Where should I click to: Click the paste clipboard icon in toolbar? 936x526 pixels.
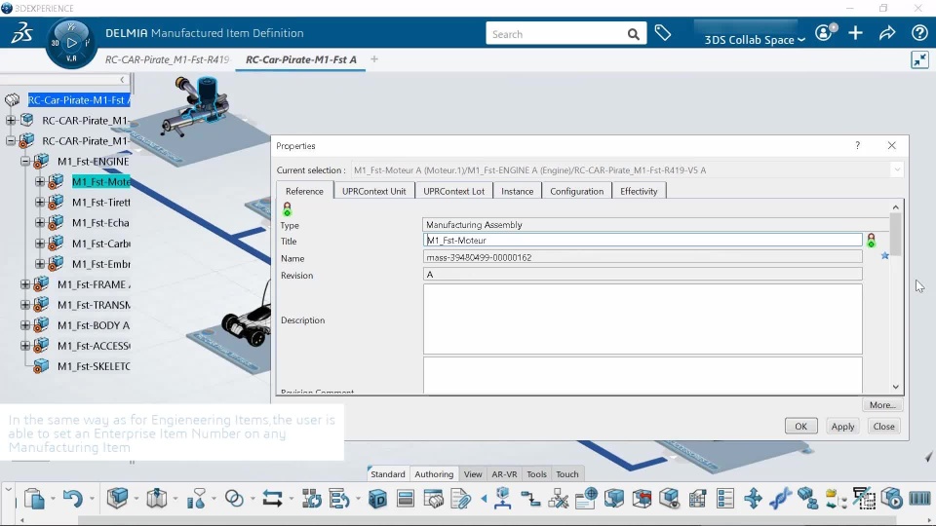tap(35, 498)
